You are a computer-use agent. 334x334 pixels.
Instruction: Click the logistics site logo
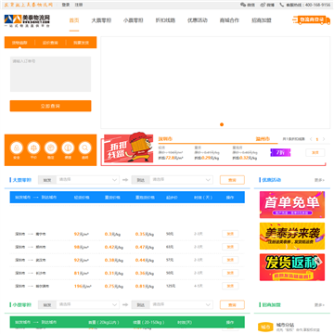click(x=27, y=21)
